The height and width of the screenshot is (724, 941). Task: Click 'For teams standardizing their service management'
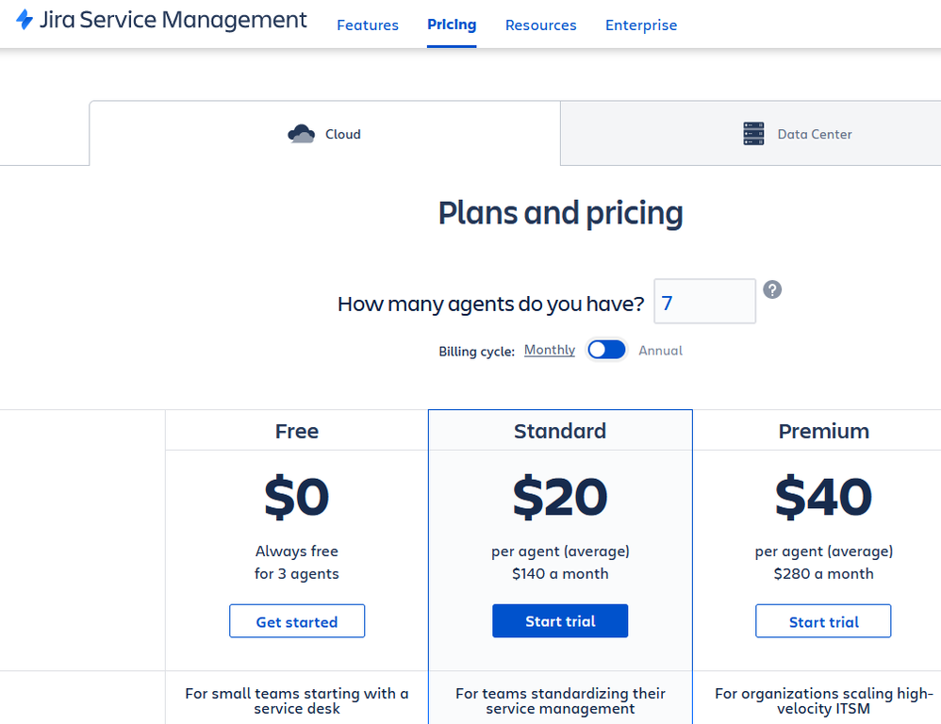560,701
